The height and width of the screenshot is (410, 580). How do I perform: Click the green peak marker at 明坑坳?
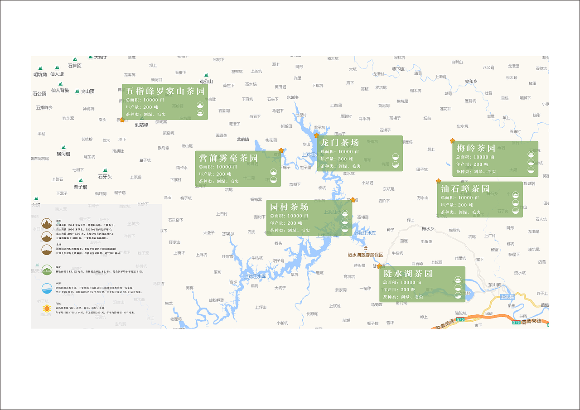coord(40,68)
